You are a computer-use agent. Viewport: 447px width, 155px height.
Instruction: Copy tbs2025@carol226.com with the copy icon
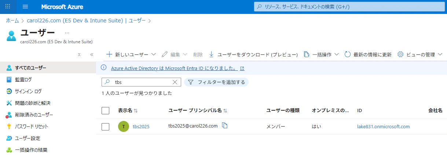[225, 126]
